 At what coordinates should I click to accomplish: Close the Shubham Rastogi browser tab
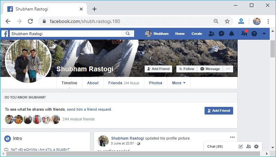coord(81,9)
